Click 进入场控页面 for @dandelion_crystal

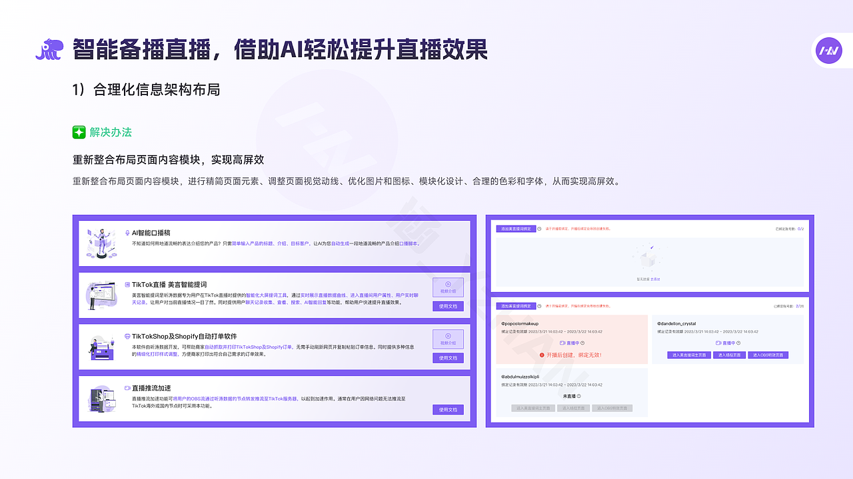click(730, 355)
